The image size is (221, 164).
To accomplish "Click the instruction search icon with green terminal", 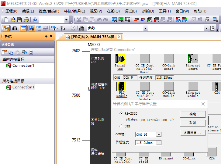I will pyautogui.click(x=121, y=20).
